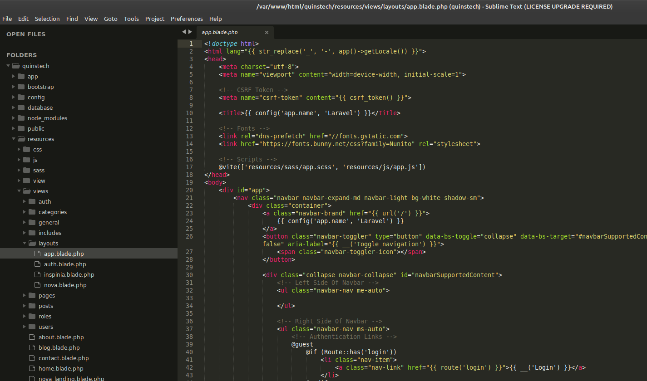This screenshot has height=381, width=647.
Task: Click the auth folder icon
Action: pyautogui.click(x=32, y=201)
